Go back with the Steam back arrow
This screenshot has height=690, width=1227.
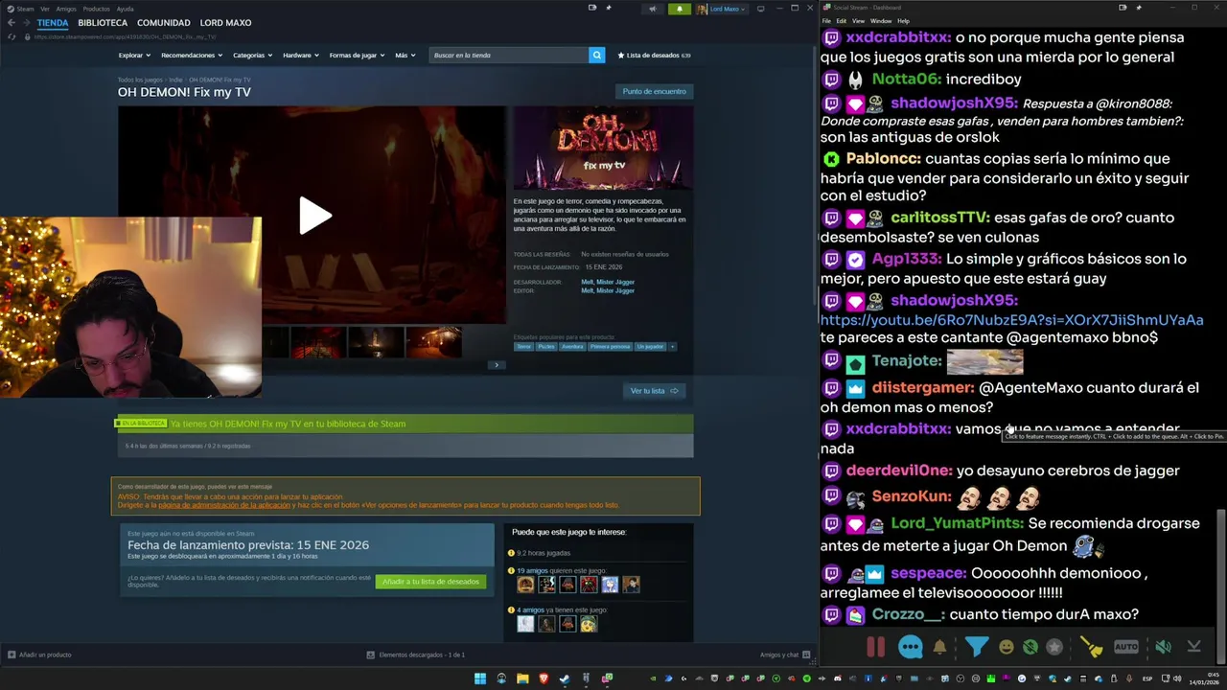tap(12, 23)
